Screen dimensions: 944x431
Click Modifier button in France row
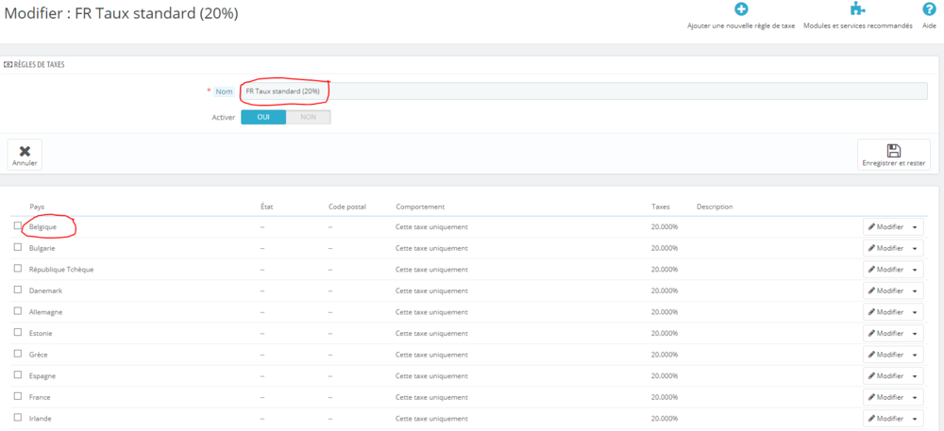click(x=885, y=397)
